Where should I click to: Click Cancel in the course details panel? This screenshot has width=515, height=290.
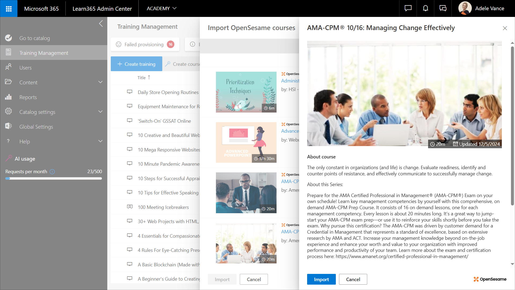pyautogui.click(x=353, y=279)
